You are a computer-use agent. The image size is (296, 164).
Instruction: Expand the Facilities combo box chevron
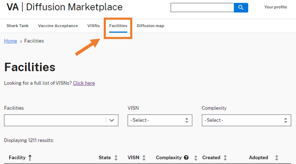pos(112,120)
